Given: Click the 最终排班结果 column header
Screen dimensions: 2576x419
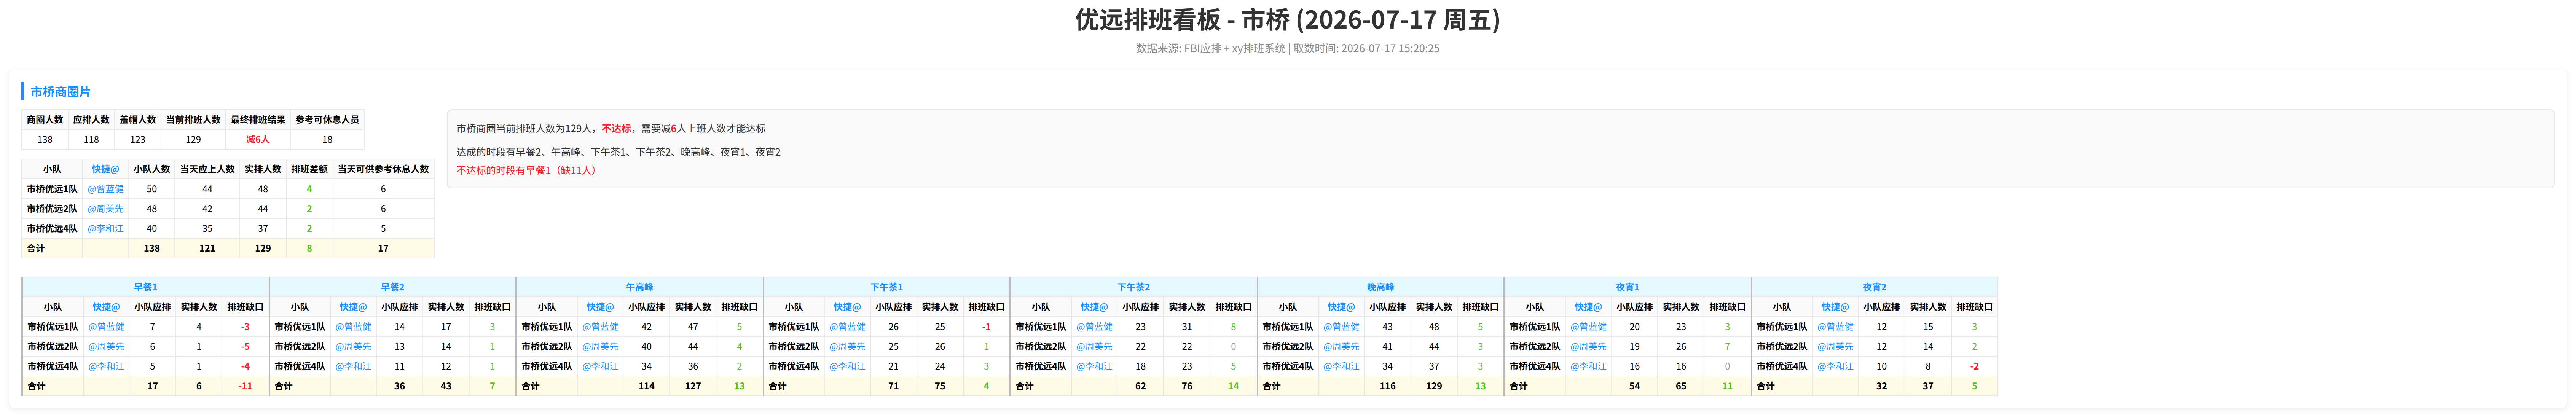Looking at the screenshot, I should (x=258, y=120).
